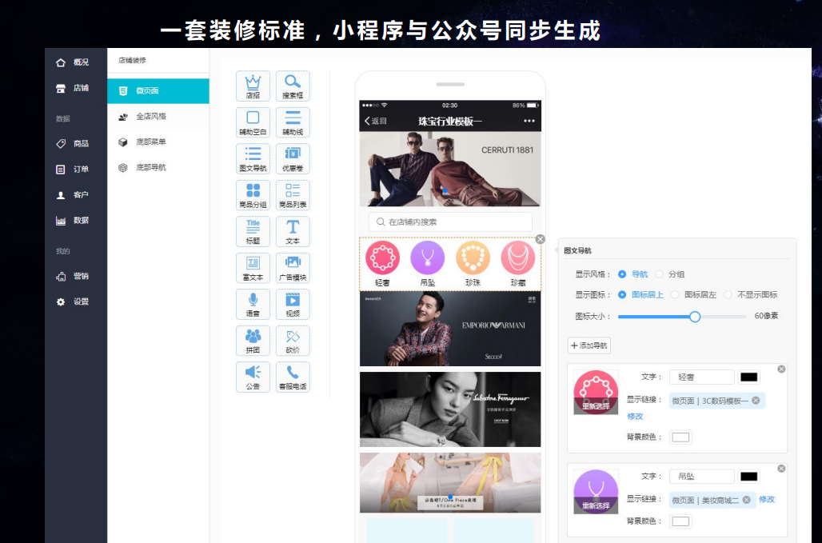
Task: Remove the 美妆商城二 link tag
Action: coord(747,500)
